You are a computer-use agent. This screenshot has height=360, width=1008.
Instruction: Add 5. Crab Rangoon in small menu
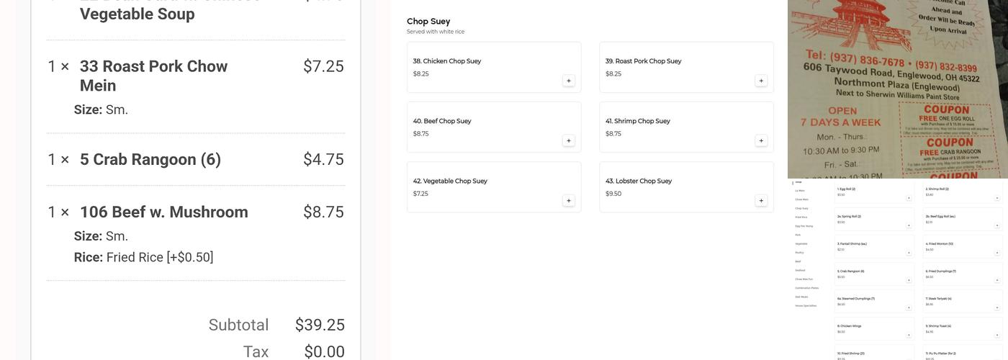(x=909, y=279)
